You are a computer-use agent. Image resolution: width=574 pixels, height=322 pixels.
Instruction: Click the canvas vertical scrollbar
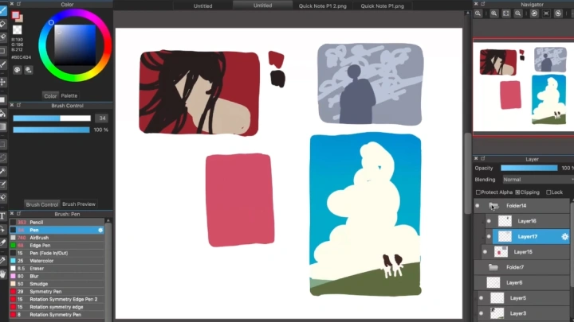point(467,173)
